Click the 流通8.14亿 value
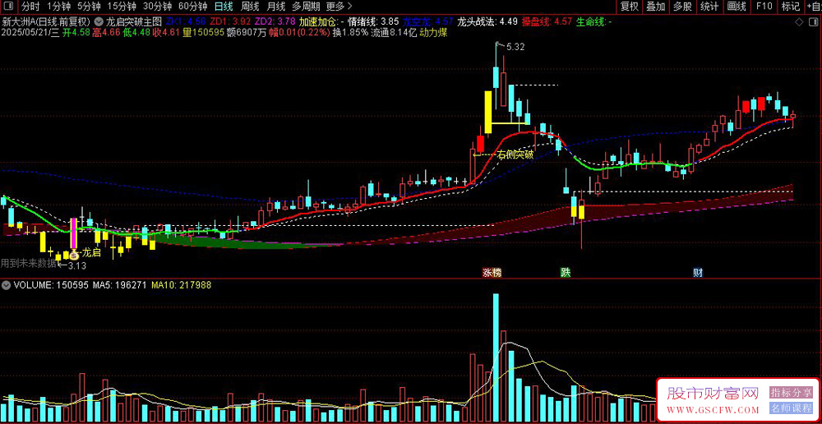822x424 pixels. [393, 32]
